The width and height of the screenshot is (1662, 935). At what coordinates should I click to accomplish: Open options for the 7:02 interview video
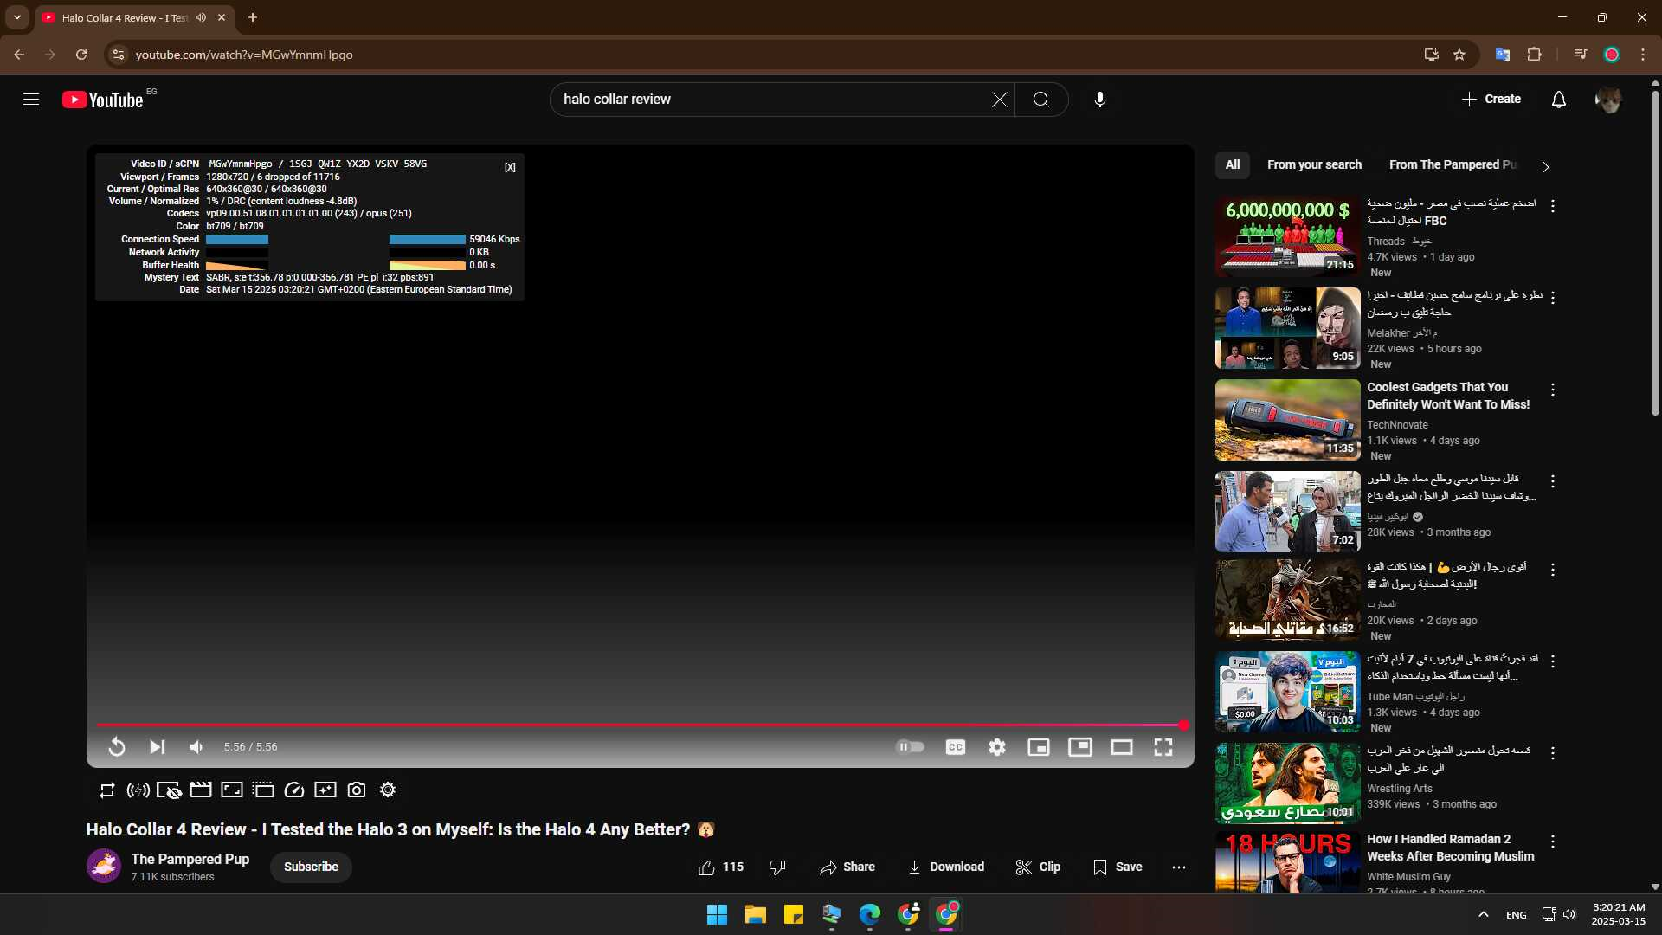[x=1553, y=481]
